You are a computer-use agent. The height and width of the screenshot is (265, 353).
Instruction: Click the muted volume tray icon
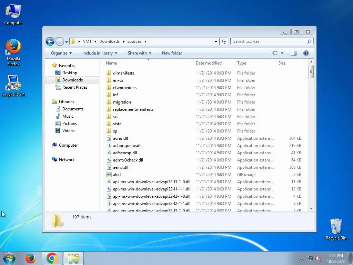click(x=318, y=259)
